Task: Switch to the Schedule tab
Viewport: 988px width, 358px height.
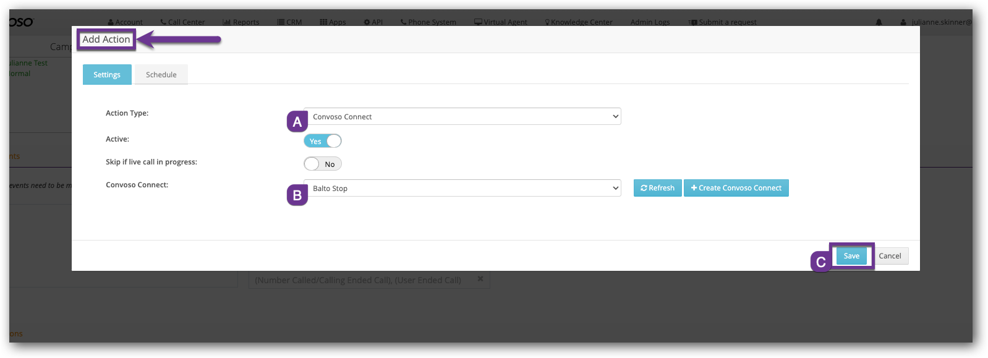Action: [x=161, y=75]
